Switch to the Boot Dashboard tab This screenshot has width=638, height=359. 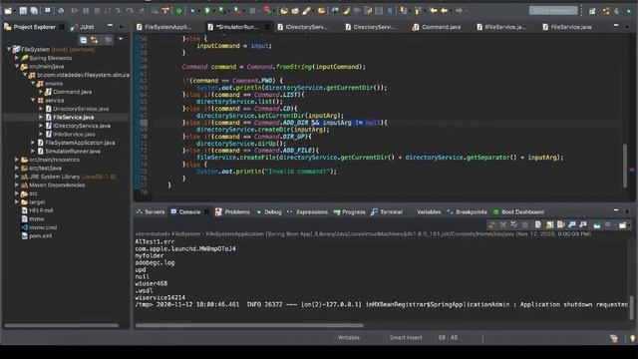pos(518,212)
